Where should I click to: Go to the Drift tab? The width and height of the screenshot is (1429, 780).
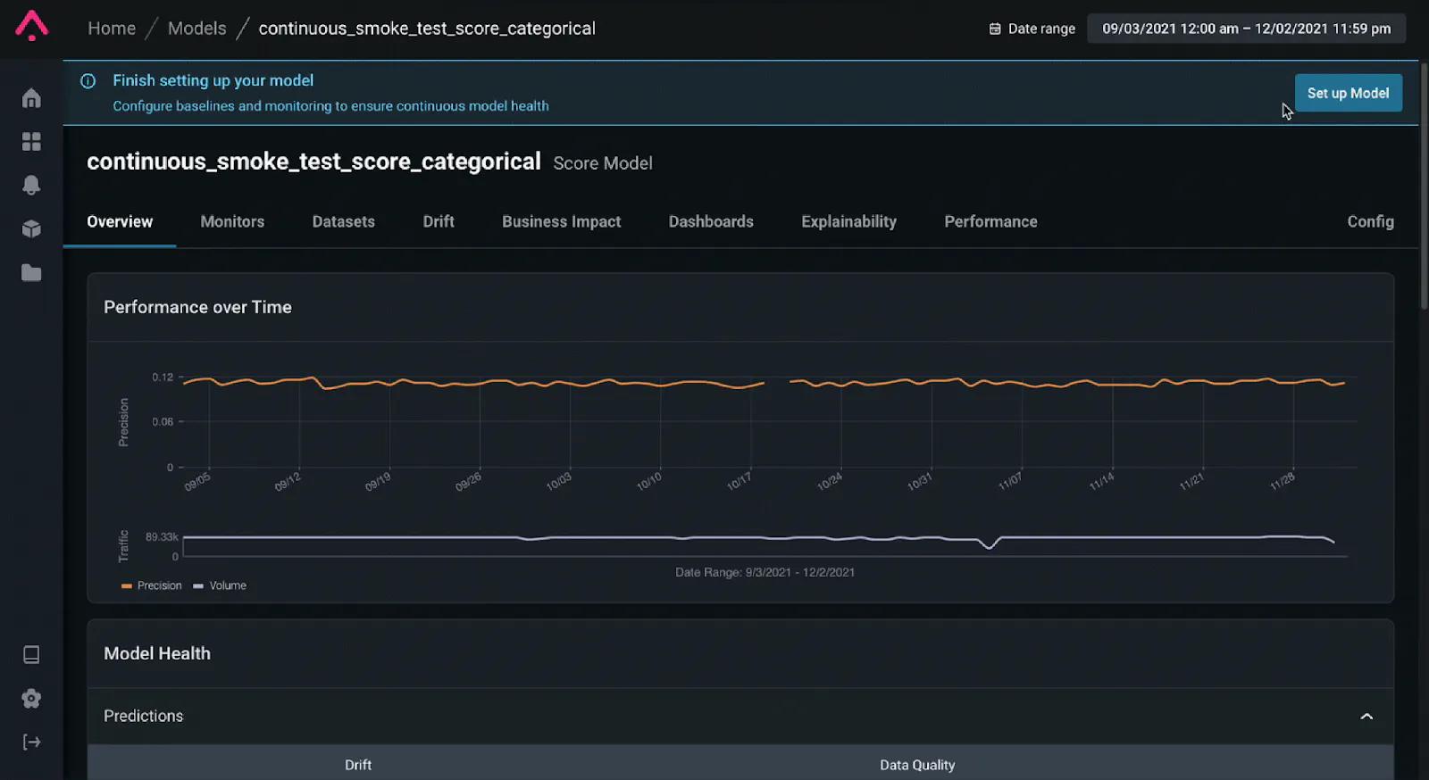pyautogui.click(x=439, y=221)
